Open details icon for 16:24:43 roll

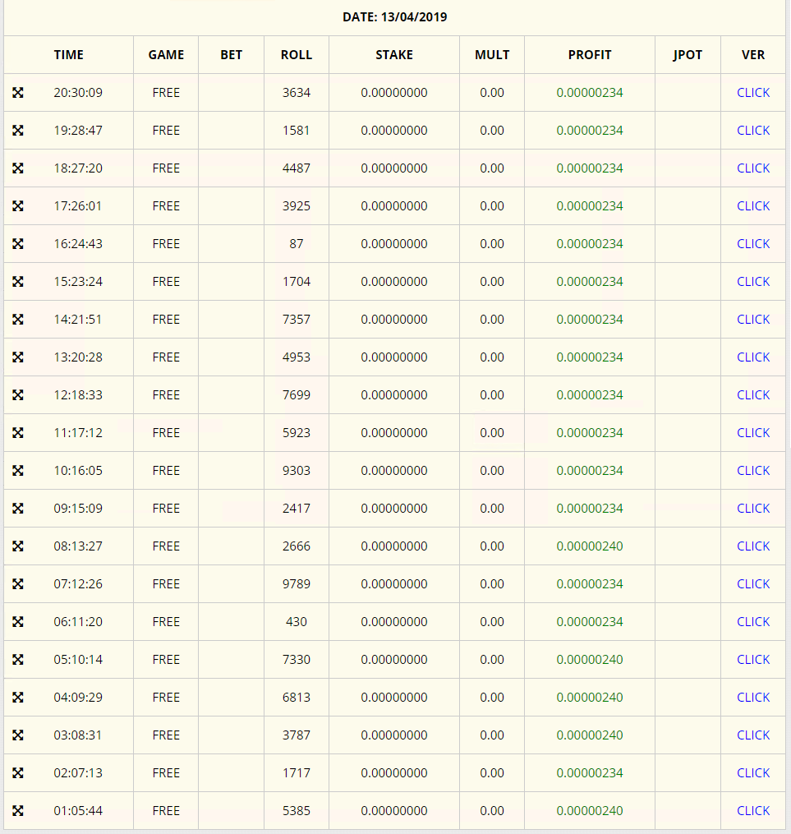pos(18,244)
